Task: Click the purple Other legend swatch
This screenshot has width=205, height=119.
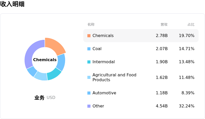Action: point(89,106)
